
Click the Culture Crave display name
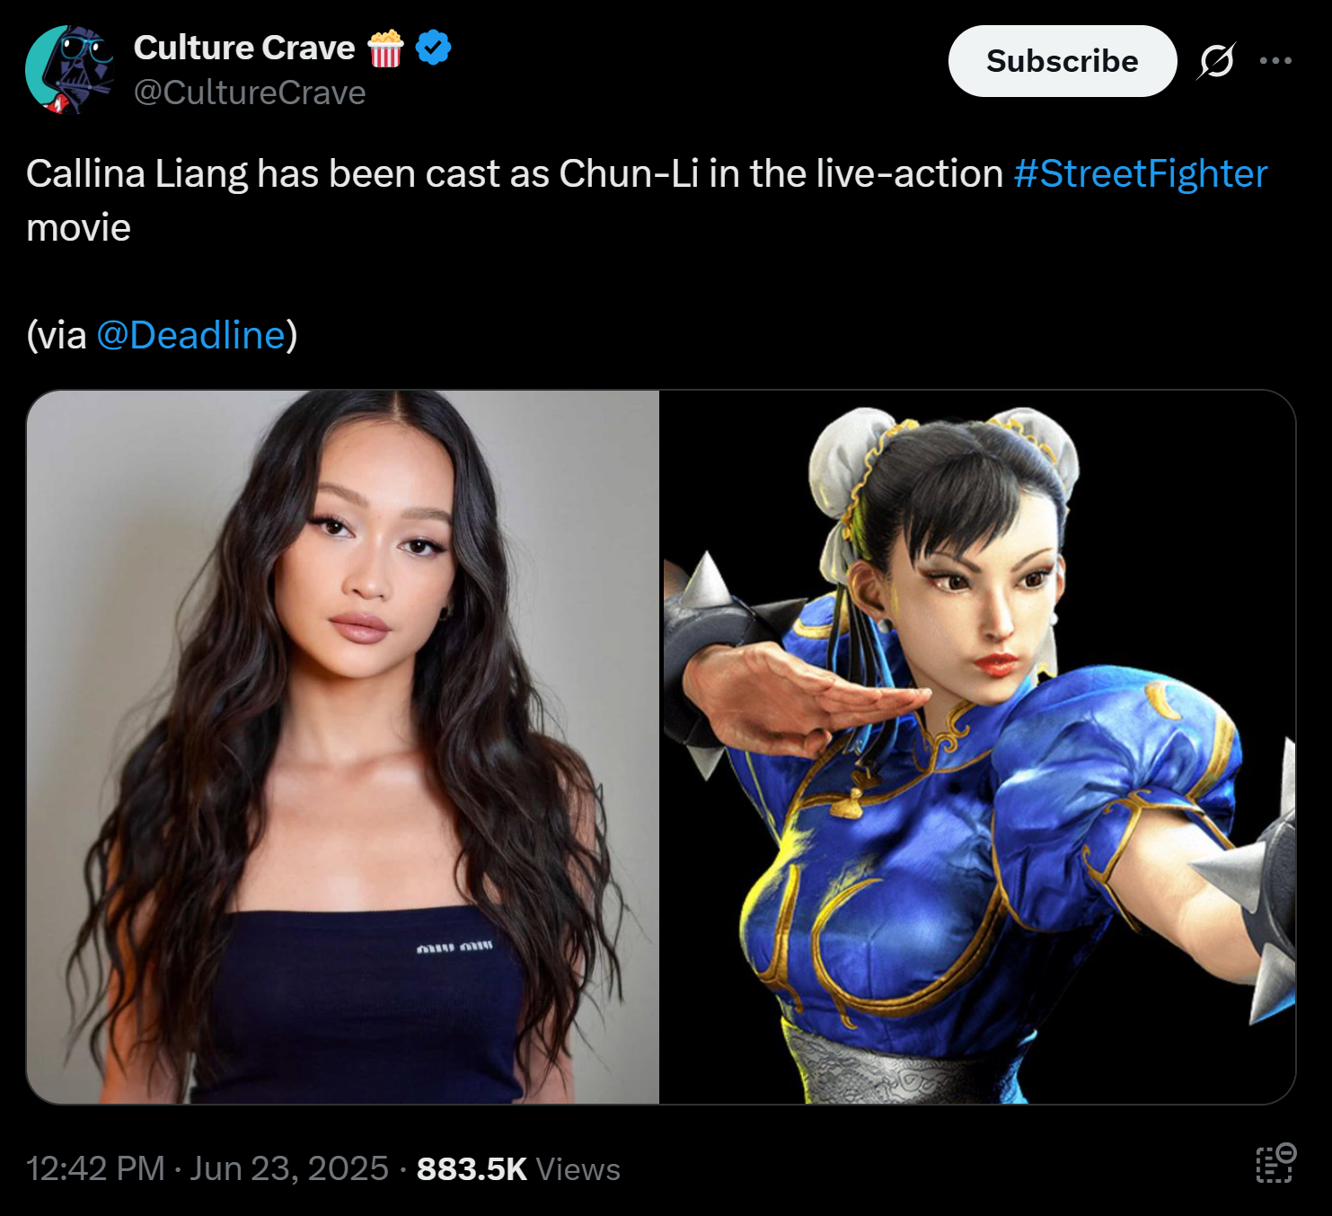tap(244, 48)
